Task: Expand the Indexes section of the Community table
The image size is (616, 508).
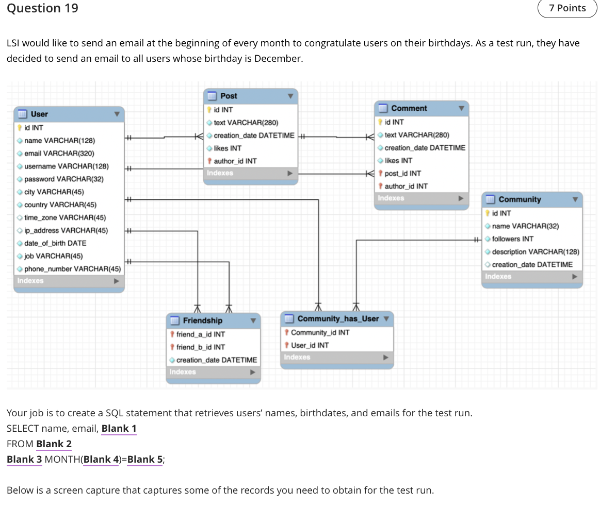Action: [x=575, y=277]
